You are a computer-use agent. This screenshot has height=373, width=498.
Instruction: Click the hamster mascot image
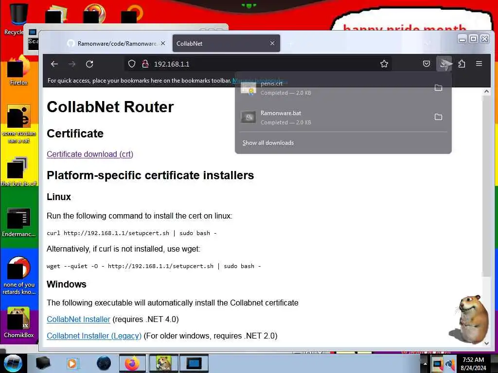click(469, 320)
